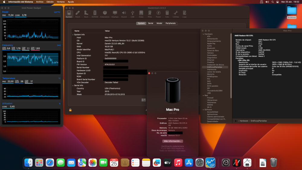Switch to the Peripherals tab in Hackintool
This screenshot has width=302, height=170.
point(170,23)
